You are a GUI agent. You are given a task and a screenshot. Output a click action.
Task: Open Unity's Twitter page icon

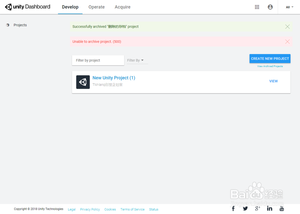[245, 209]
